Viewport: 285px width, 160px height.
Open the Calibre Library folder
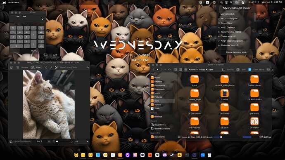click(x=254, y=81)
